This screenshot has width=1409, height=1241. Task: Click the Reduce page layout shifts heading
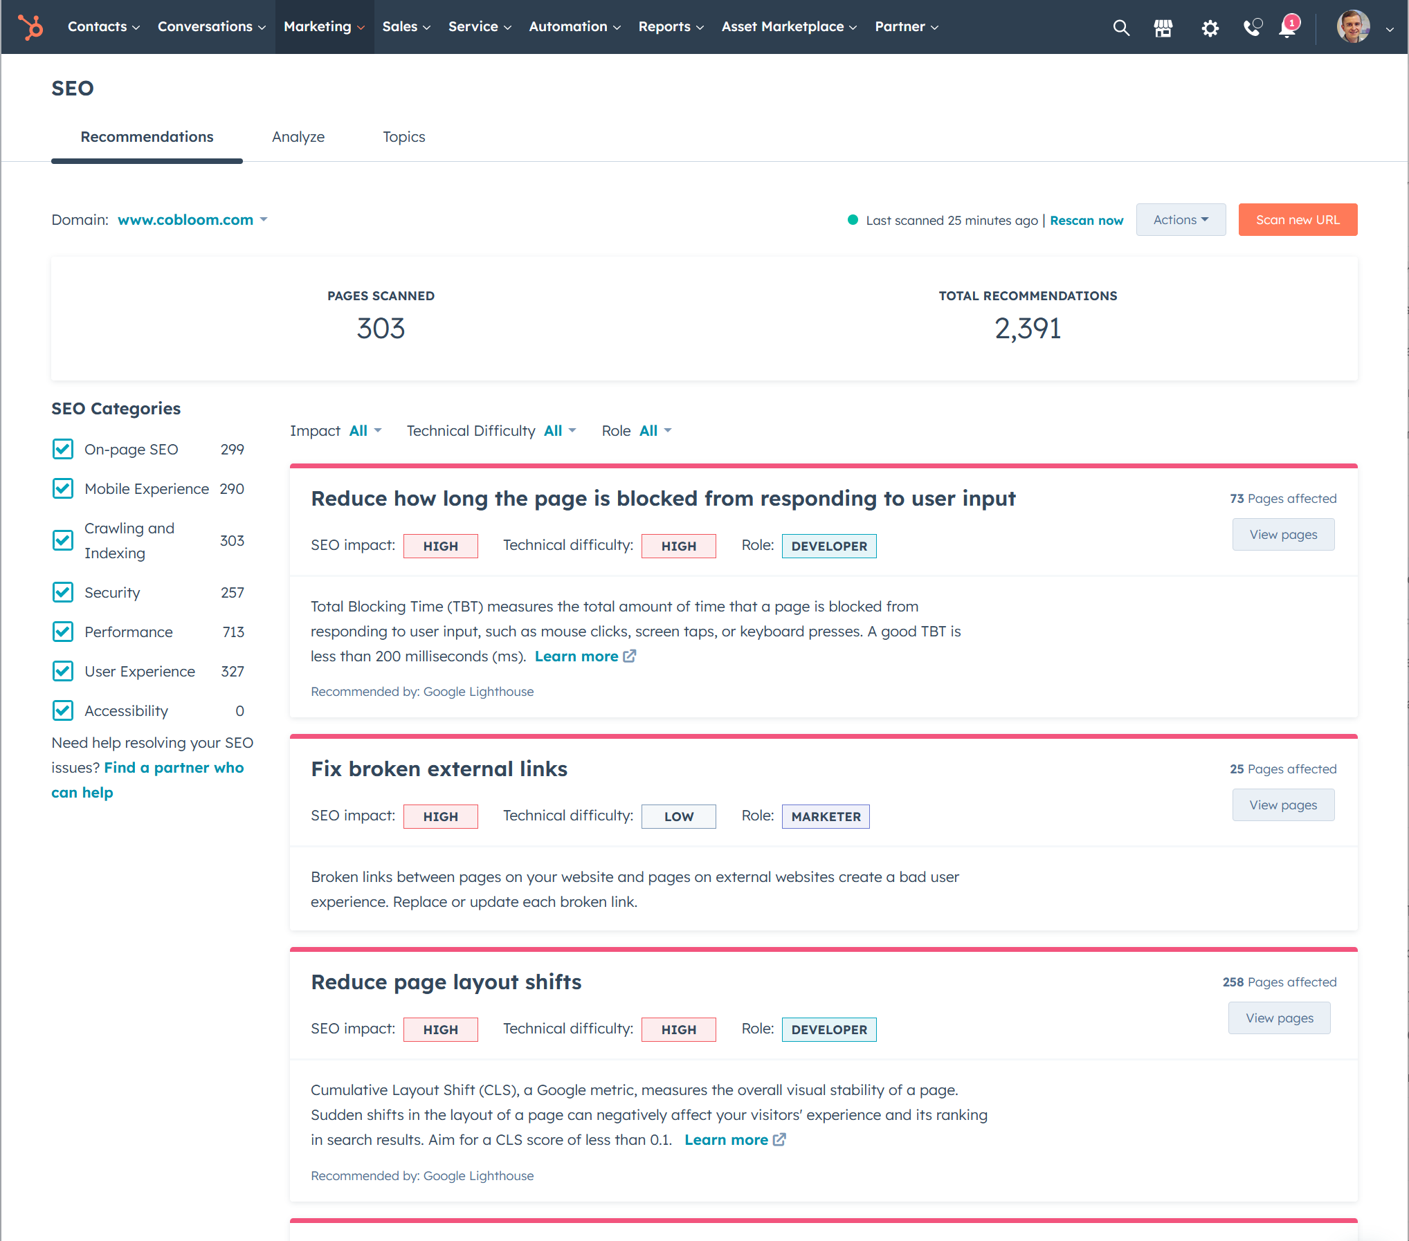[x=446, y=982]
